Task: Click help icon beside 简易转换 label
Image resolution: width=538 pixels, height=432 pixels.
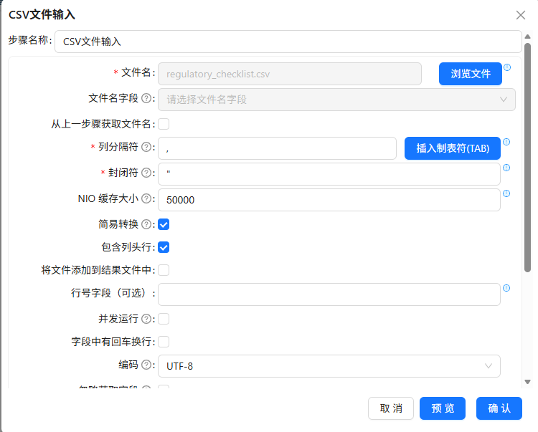Action: pyautogui.click(x=146, y=224)
